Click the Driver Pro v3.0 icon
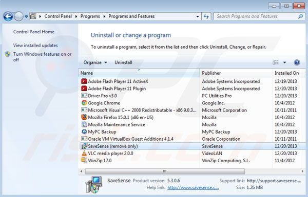The image size is (308, 197). tap(84, 96)
